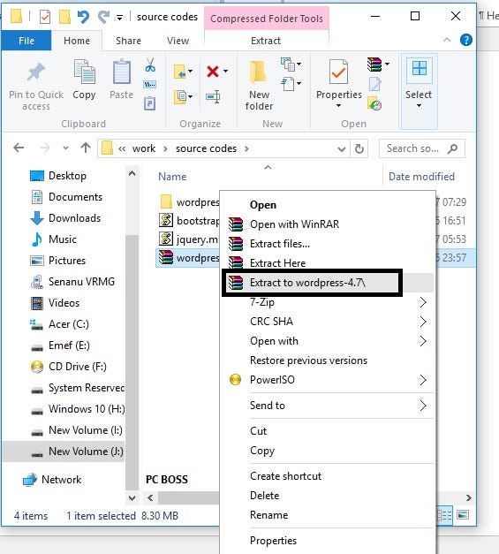This screenshot has height=554, width=499.
Task: Click the Easy access icon in the ribbon
Action: (288, 84)
